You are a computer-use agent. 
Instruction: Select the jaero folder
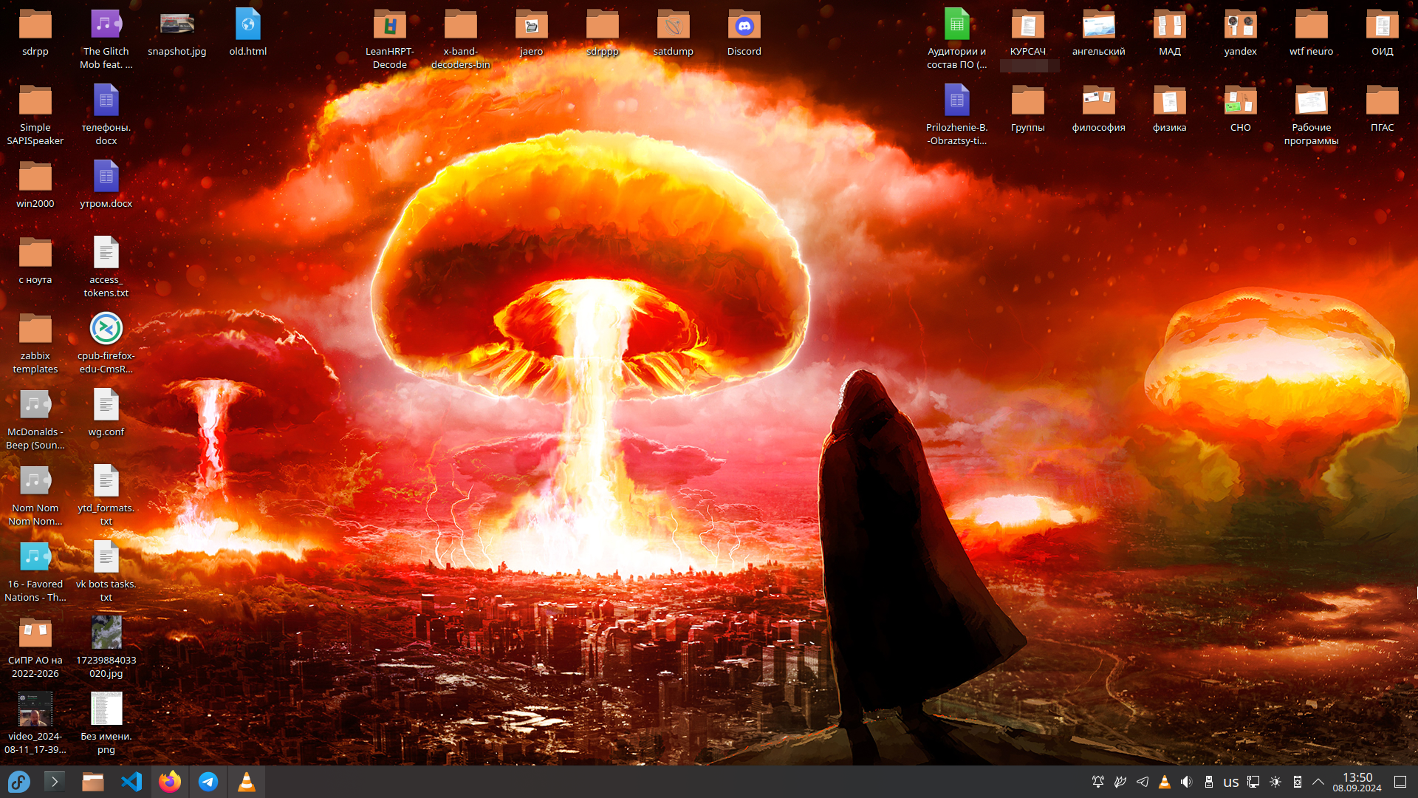[x=532, y=33]
